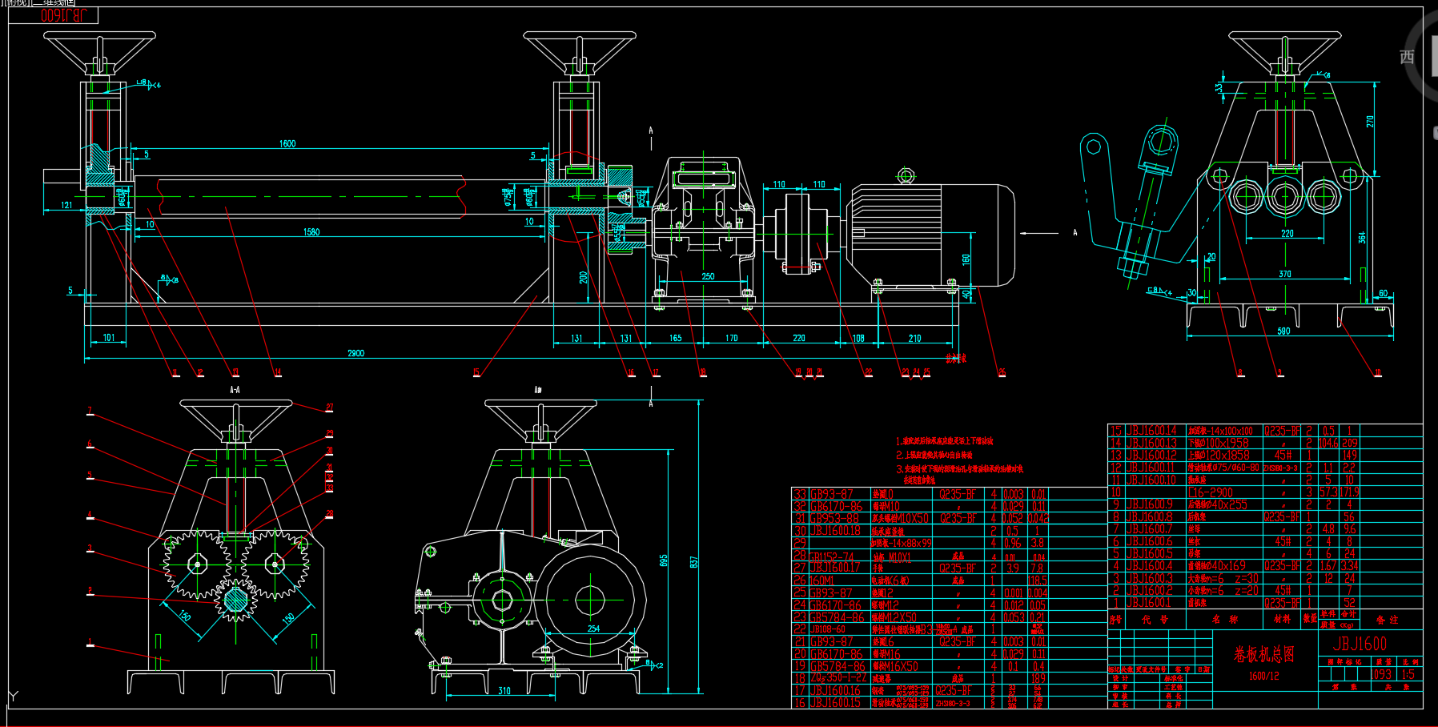
Task: Click the UCS Y-axis icon
Action: coord(13,697)
